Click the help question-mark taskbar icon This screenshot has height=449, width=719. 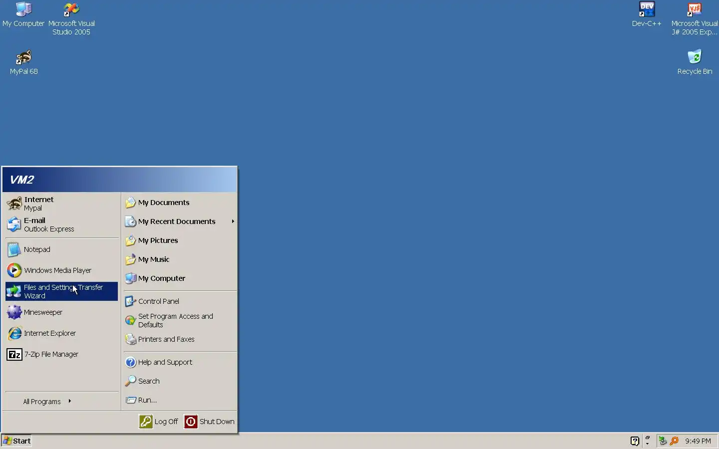635,441
